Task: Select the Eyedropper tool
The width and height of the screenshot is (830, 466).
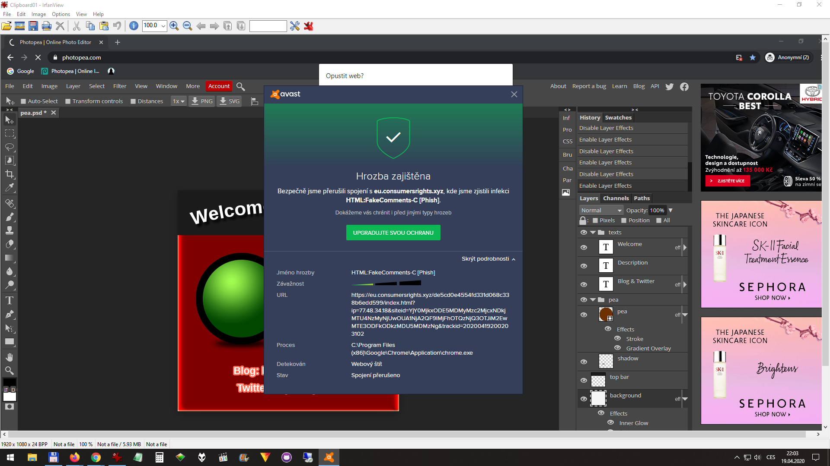Action: click(x=10, y=188)
